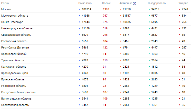The height and width of the screenshot is (110, 191).
Task: Open the Московская область row
Action: click(95, 16)
